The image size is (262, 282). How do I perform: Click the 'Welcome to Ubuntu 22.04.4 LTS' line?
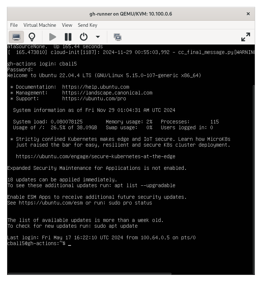click(104, 75)
